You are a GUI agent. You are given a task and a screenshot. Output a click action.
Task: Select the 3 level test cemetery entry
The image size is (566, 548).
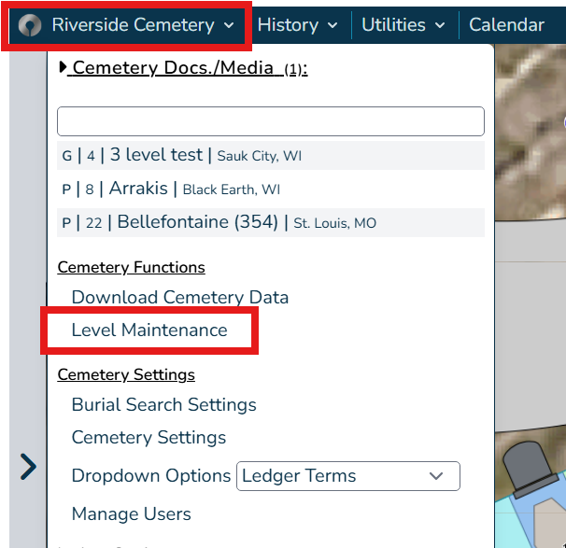click(271, 156)
